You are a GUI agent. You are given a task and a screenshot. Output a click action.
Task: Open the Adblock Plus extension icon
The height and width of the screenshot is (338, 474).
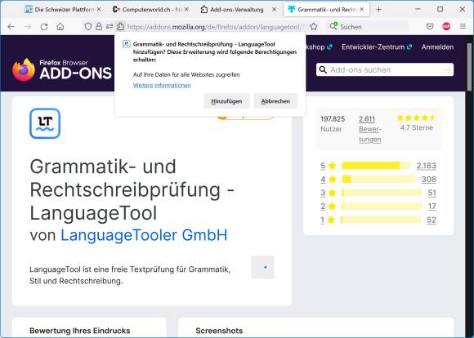[446, 27]
